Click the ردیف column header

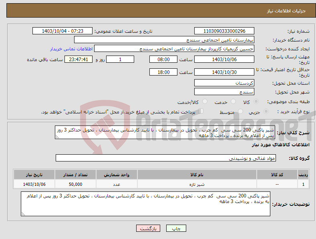coord(303,175)
